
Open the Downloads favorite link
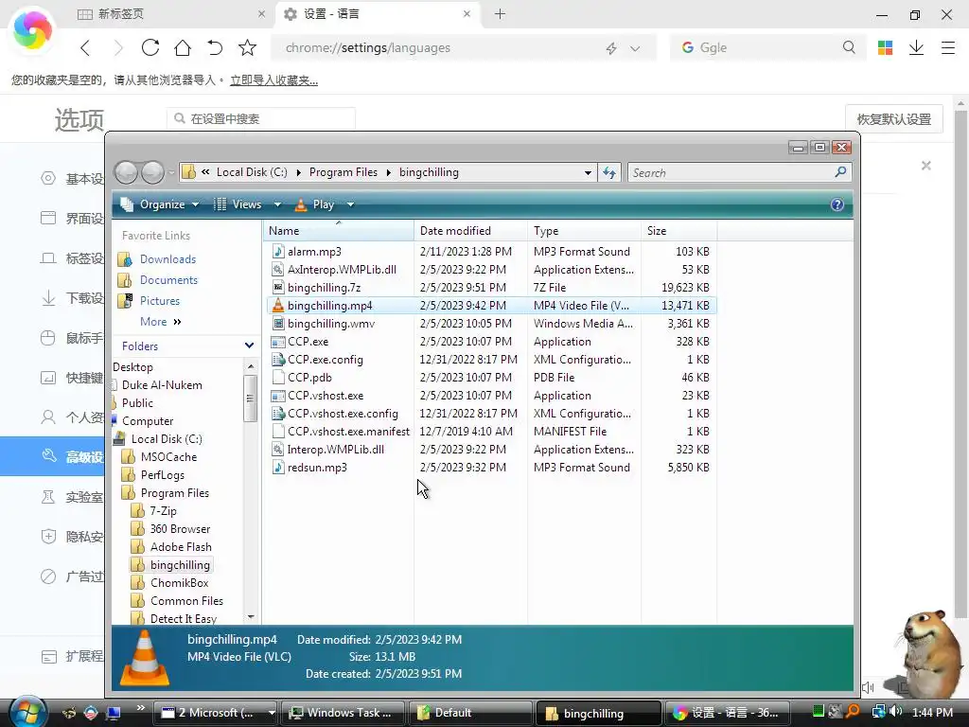click(x=167, y=259)
